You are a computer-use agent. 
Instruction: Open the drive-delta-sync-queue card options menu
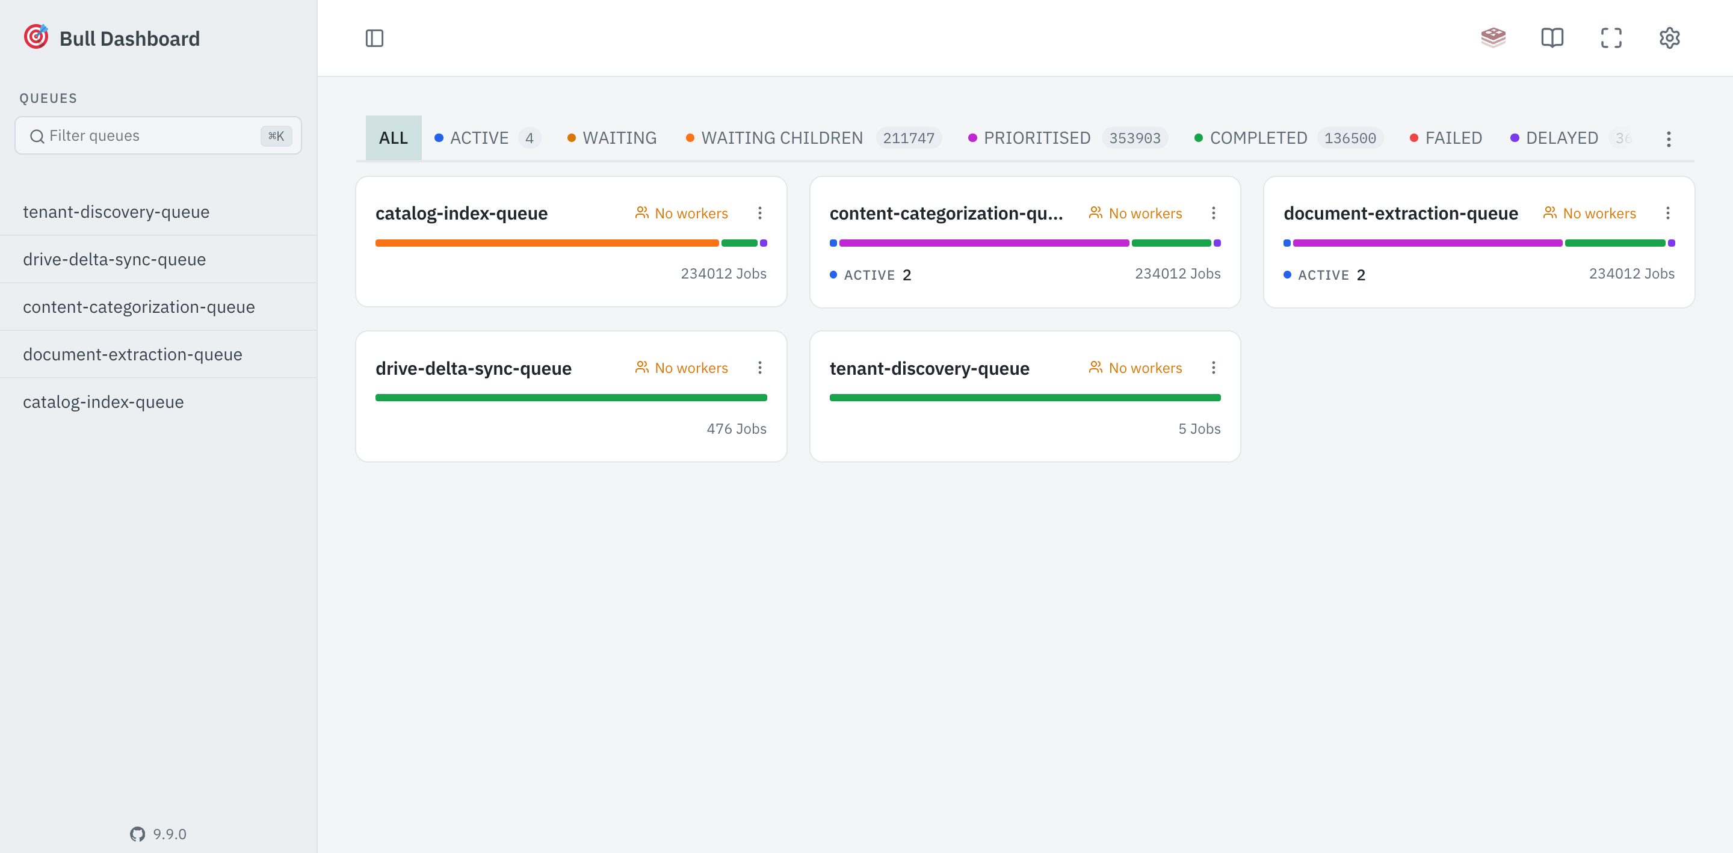[759, 368]
